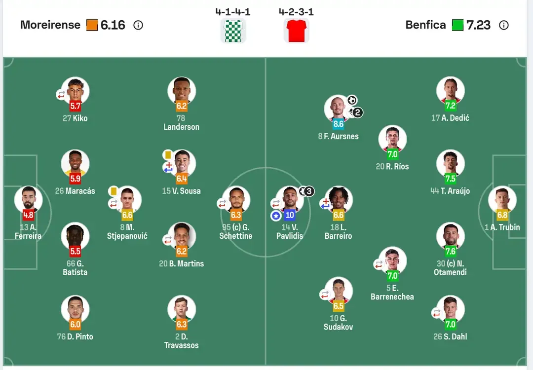Screen dimensions: 533x370
Task: Select the Landerson player name
Action: 181,127
